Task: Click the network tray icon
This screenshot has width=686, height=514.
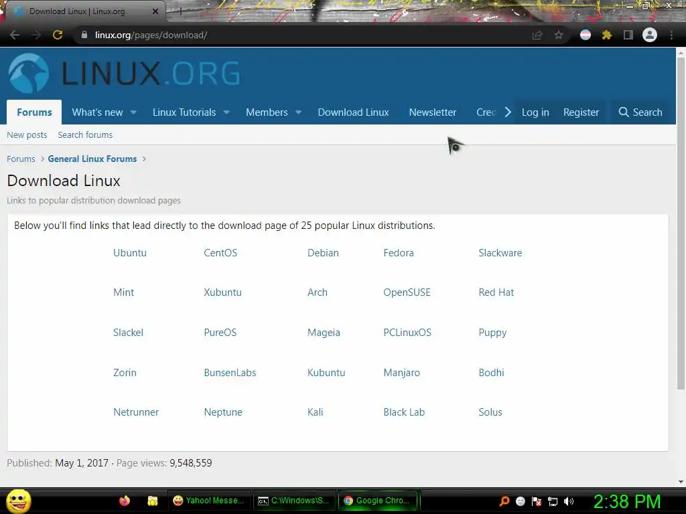Action: (553, 501)
